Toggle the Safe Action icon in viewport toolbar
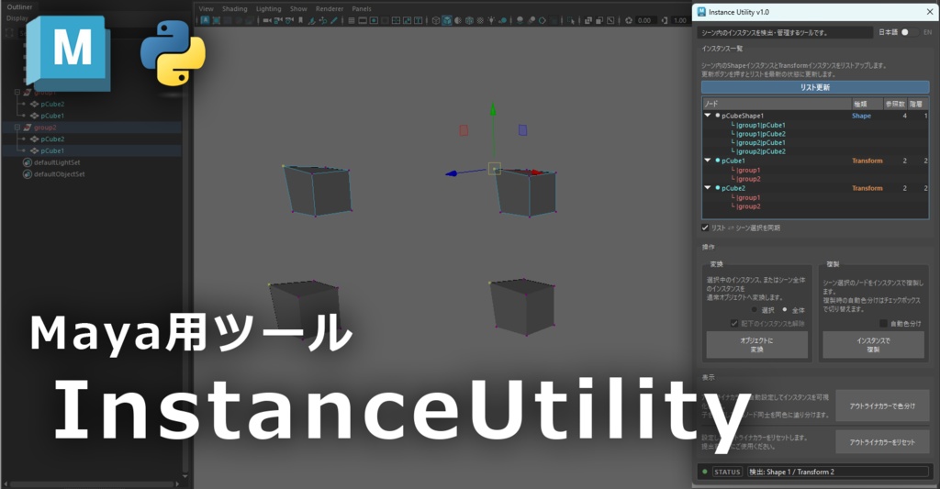Image resolution: width=940 pixels, height=489 pixels. click(407, 20)
